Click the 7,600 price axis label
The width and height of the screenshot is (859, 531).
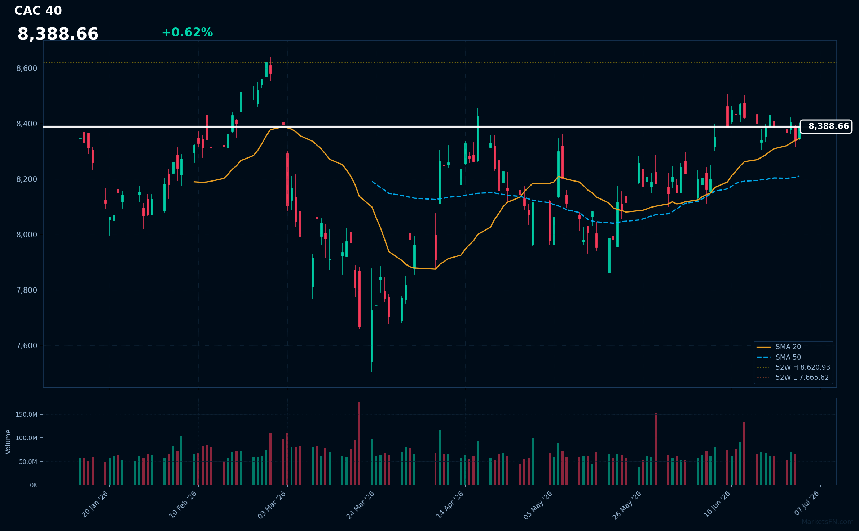click(27, 346)
